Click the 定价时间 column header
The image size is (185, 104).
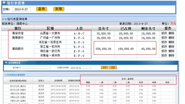click(58, 81)
